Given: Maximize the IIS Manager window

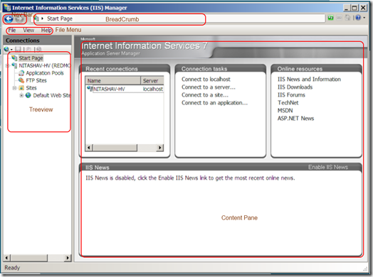Looking at the screenshot, I should 354,8.
